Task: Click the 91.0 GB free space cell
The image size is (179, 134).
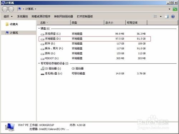Action: (141, 48)
